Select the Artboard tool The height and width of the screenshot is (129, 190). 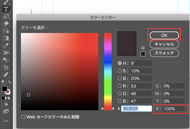point(6,67)
